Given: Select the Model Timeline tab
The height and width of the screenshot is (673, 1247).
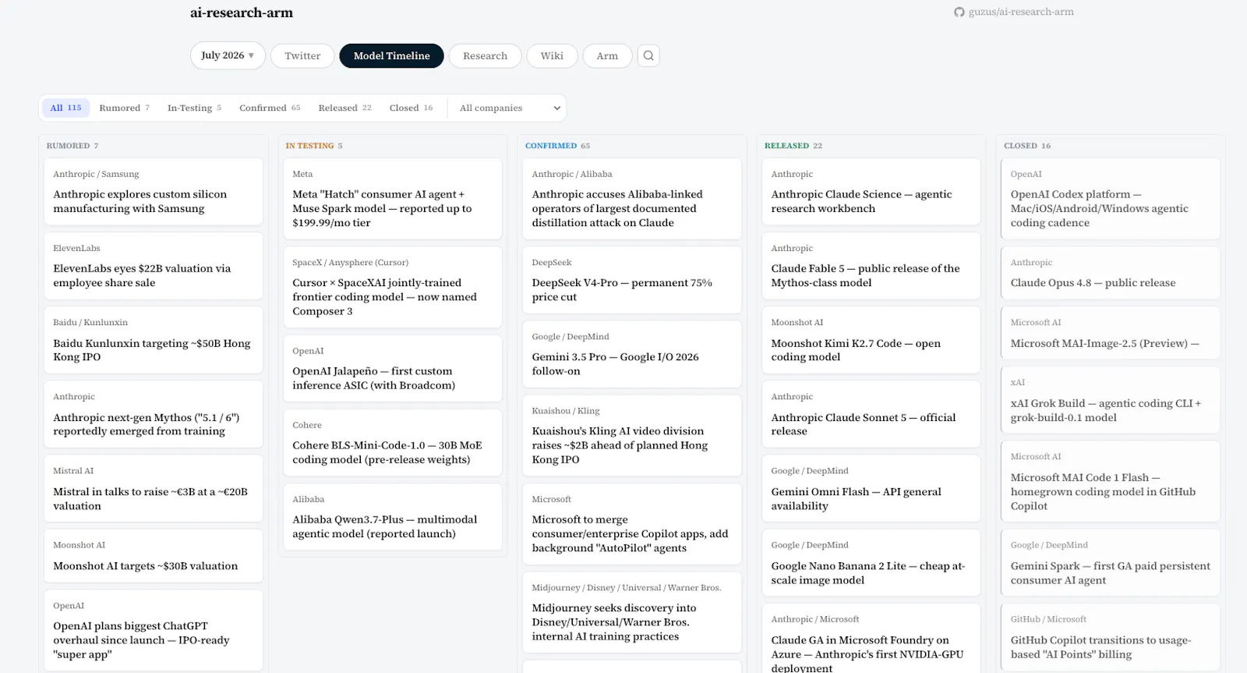Looking at the screenshot, I should tap(391, 56).
